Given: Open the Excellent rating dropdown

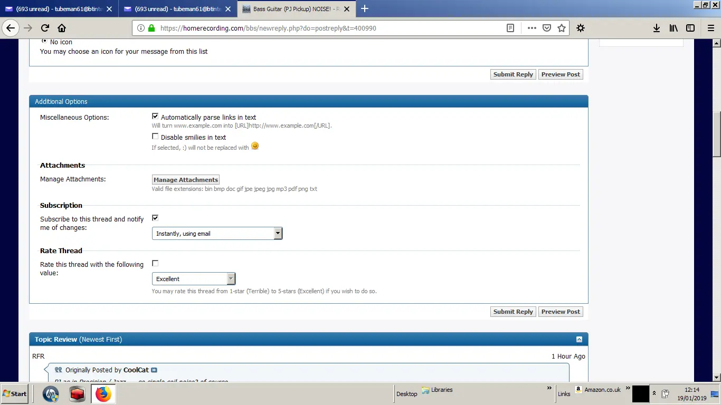Looking at the screenshot, I should [193, 279].
